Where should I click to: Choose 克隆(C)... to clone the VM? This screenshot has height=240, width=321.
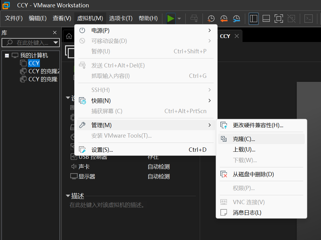click(261, 139)
